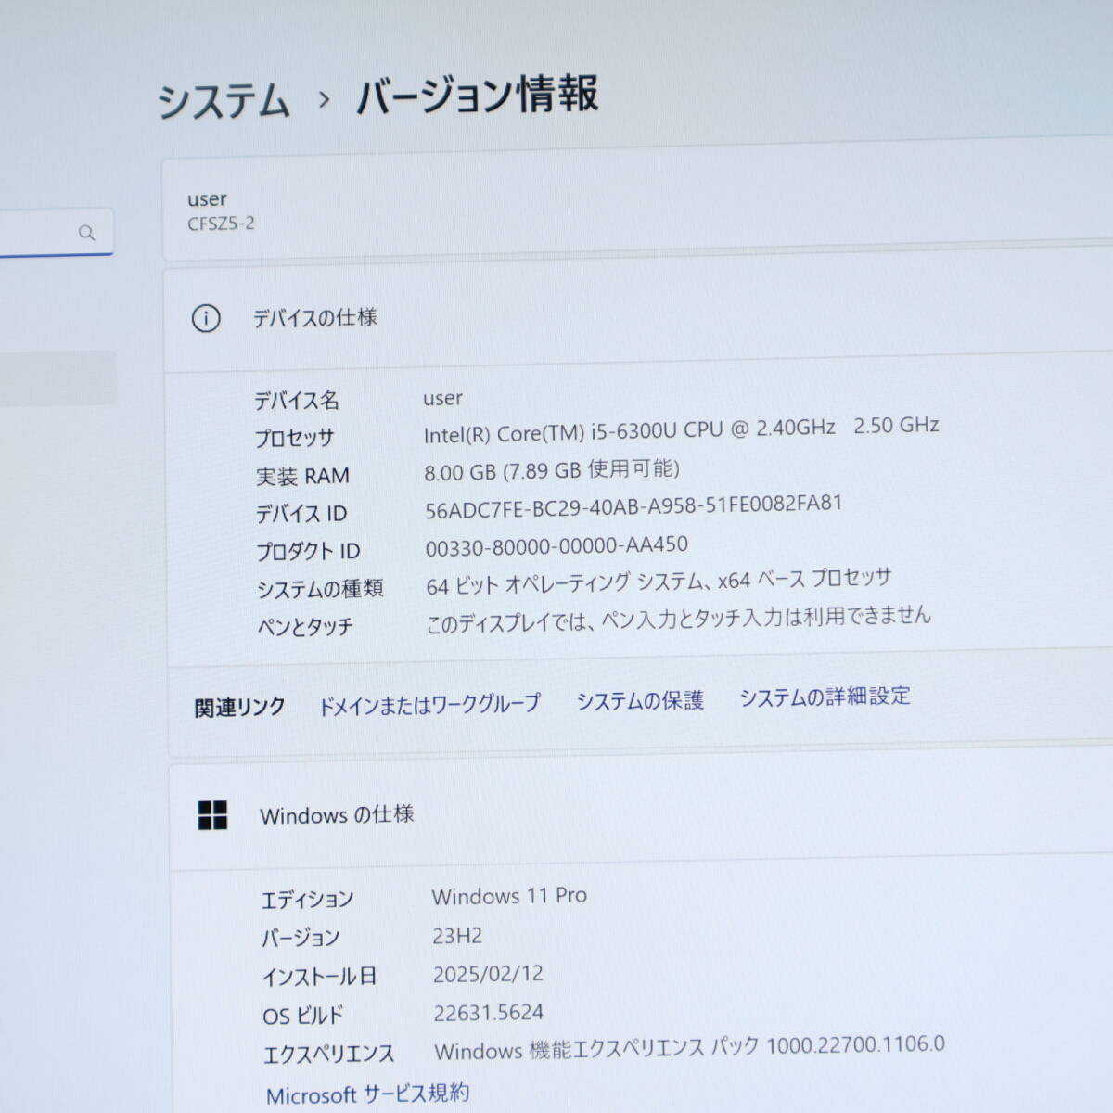This screenshot has height=1113, width=1113.
Task: Select version 23H2 value
Action: 457,936
